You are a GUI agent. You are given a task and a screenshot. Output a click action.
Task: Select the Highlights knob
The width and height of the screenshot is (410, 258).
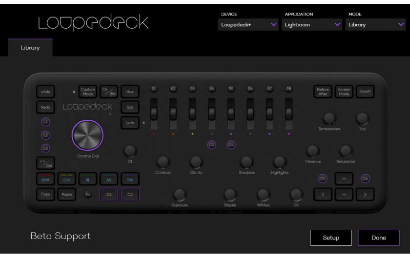click(280, 162)
